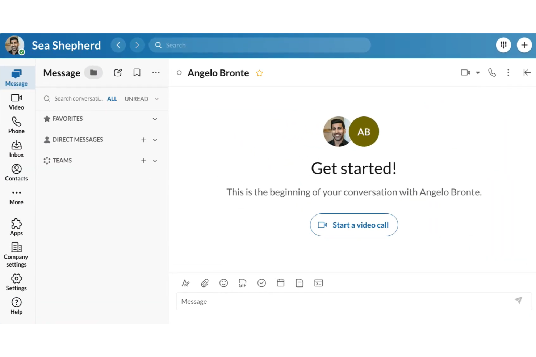Click the Search conversations field
Screen dimensions: 536x357
74,99
